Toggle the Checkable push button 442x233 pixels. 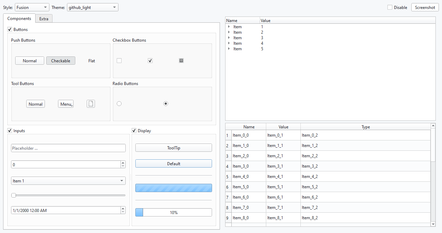click(61, 61)
